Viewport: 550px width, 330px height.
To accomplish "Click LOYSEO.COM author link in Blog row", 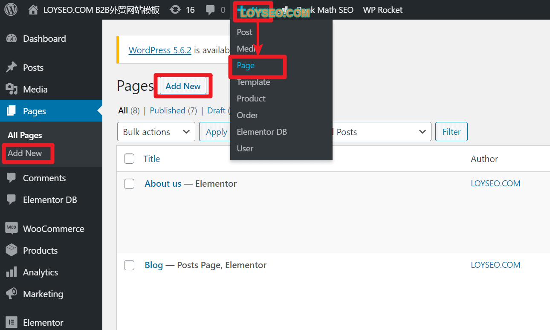I will click(x=495, y=265).
